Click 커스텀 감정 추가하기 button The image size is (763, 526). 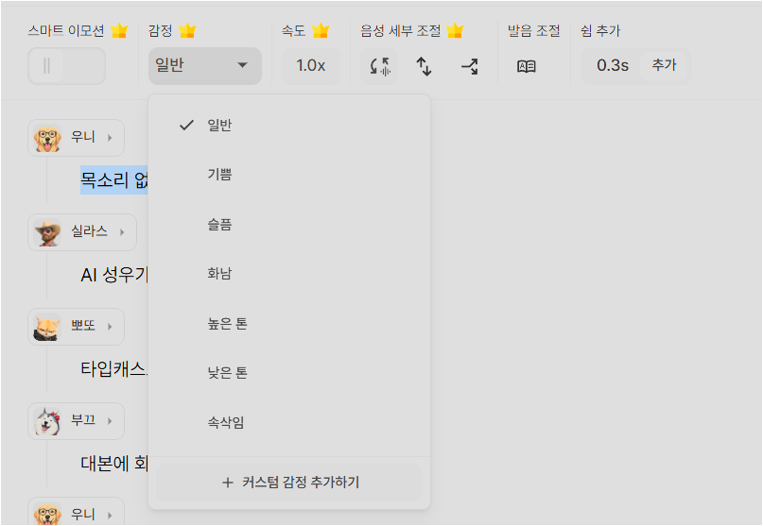[x=289, y=483]
